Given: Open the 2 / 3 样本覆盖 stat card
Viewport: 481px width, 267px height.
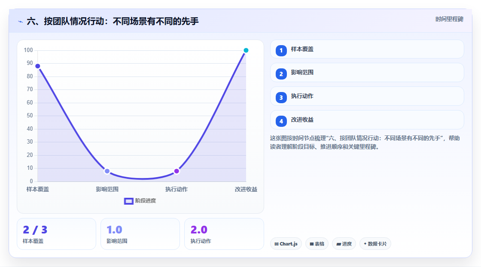Looking at the screenshot, I should [56, 234].
